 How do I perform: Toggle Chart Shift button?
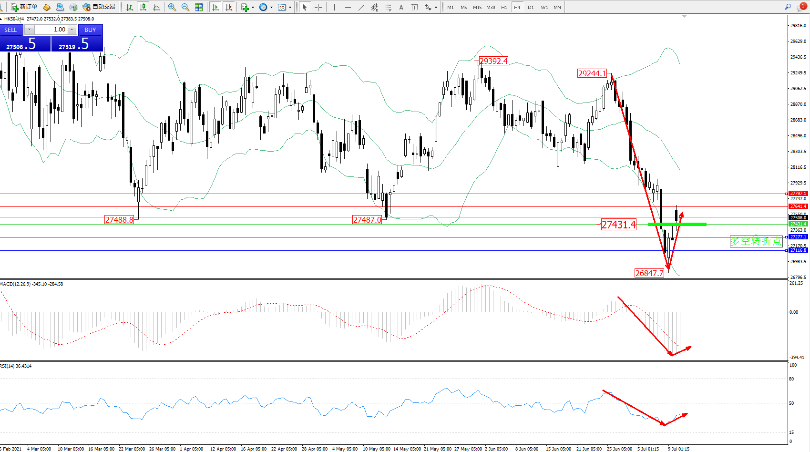(x=229, y=7)
